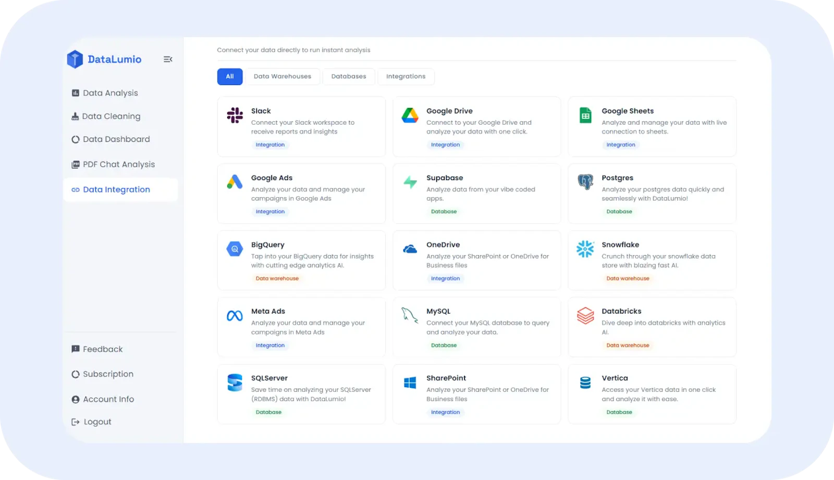Switch to the Data Warehouses tab

tap(283, 77)
